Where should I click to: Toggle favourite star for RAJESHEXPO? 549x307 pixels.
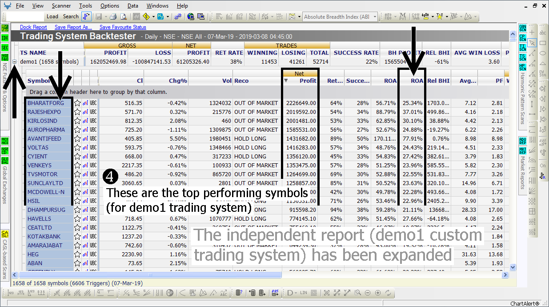click(78, 112)
